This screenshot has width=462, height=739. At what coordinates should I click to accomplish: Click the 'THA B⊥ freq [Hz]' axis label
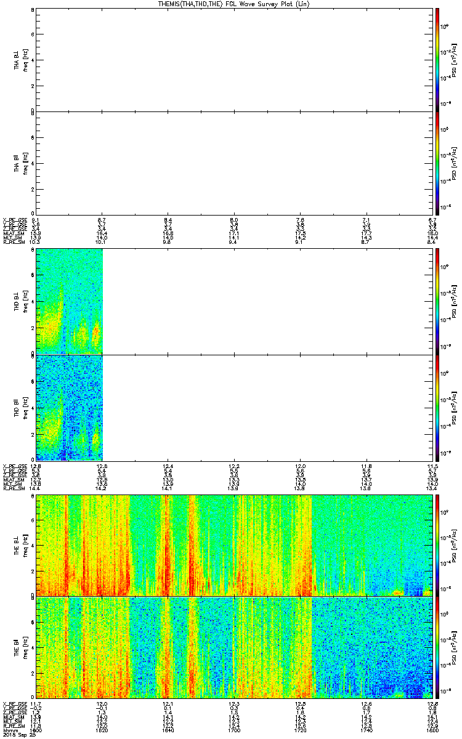21,60
